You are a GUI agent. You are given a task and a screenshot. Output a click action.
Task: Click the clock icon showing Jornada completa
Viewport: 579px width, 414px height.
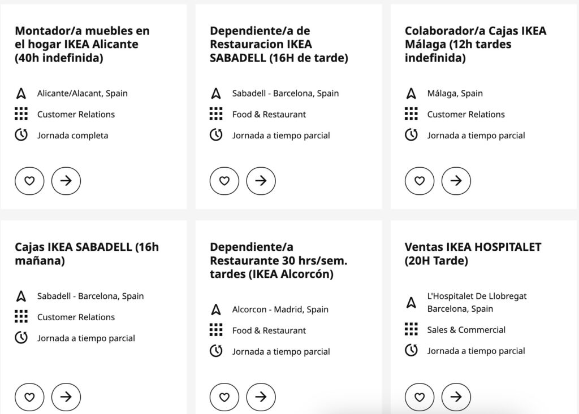pyautogui.click(x=20, y=135)
